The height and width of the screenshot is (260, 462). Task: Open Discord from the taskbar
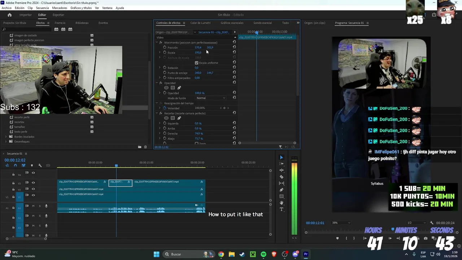(295, 254)
